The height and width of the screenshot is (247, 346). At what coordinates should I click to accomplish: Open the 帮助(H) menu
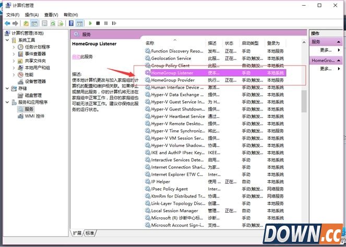coord(71,15)
